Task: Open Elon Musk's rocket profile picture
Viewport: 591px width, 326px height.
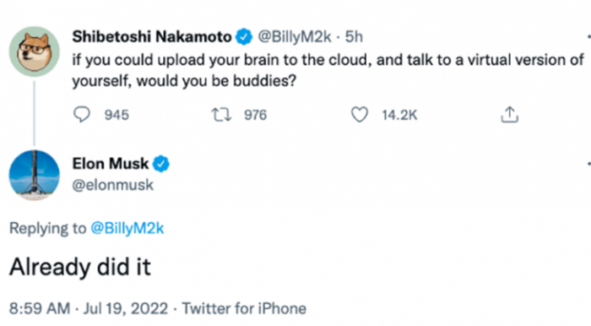Action: 35,176
